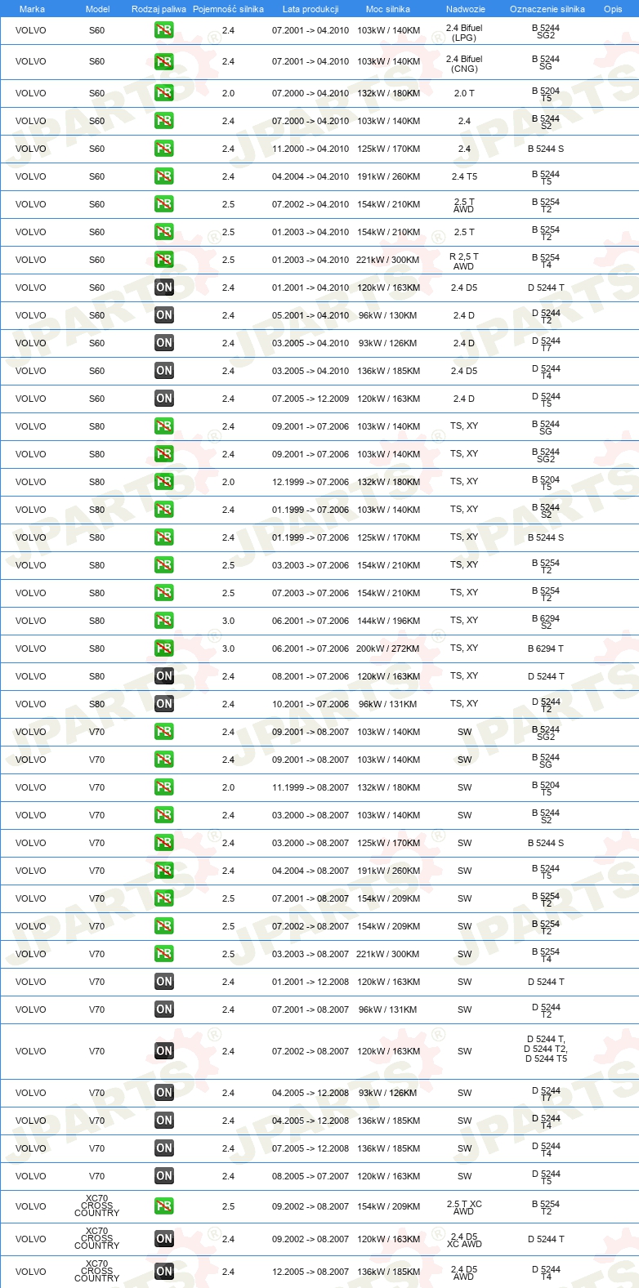
Task: Select the '96kW / 131KM' cell in the S80 row
Action: coord(388,704)
